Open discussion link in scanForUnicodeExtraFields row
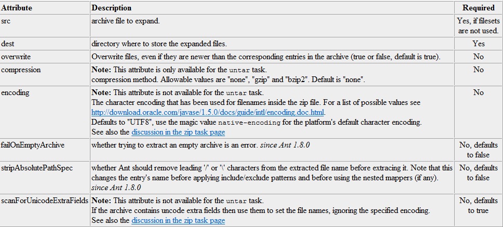The width and height of the screenshot is (503, 227). tap(178, 221)
